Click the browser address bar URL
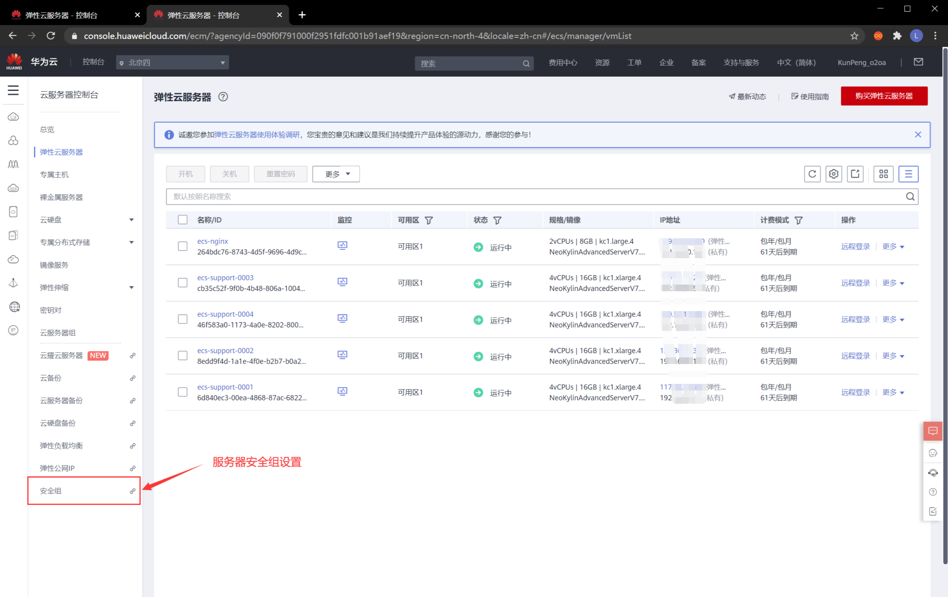Screen dimensions: 948x597 (x=358, y=36)
